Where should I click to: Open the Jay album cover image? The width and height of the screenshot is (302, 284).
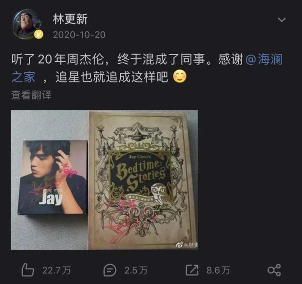point(50,180)
